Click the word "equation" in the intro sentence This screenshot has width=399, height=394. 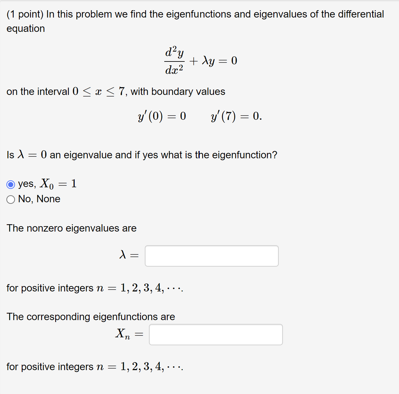25,28
